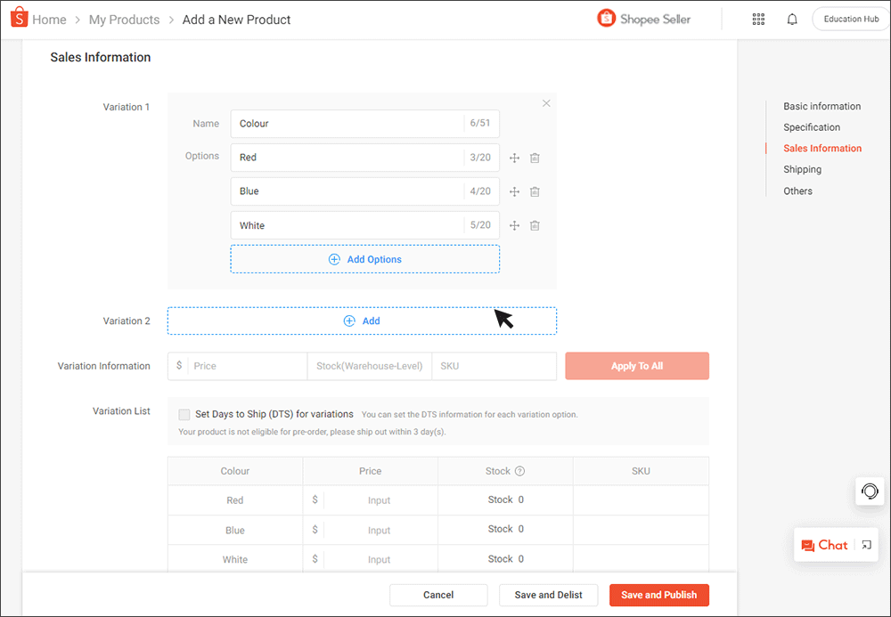Click price Input for Blue row

pyautogui.click(x=379, y=530)
